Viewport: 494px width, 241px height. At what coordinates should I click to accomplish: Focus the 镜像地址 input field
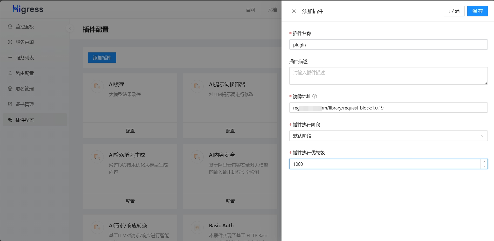[388, 108]
